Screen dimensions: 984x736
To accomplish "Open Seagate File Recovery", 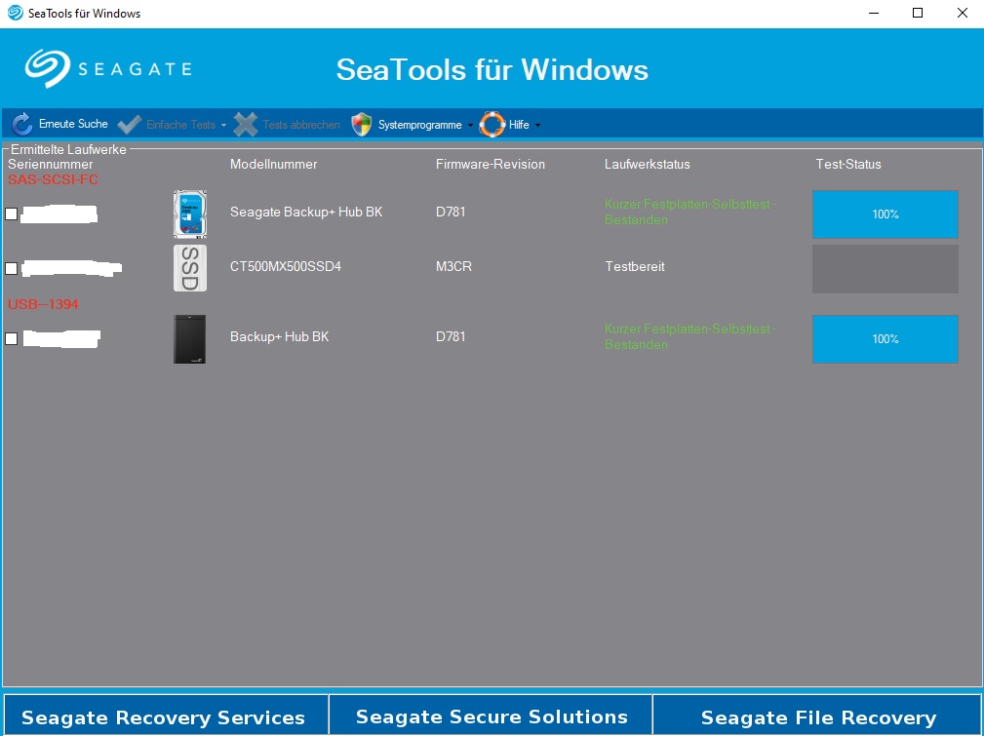I will tap(817, 716).
